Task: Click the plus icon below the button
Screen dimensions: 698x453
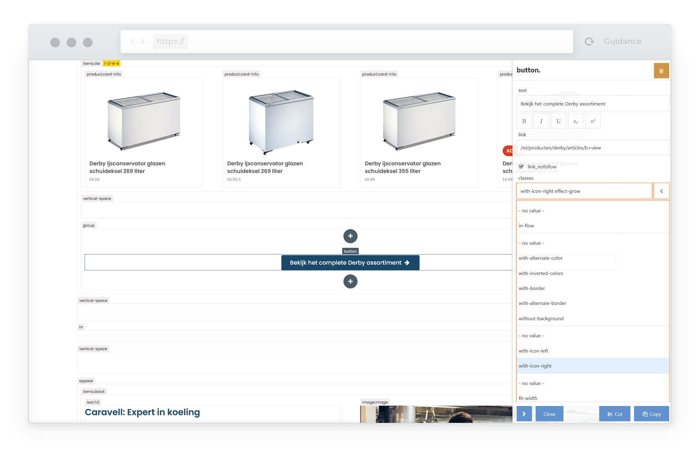Action: click(350, 281)
